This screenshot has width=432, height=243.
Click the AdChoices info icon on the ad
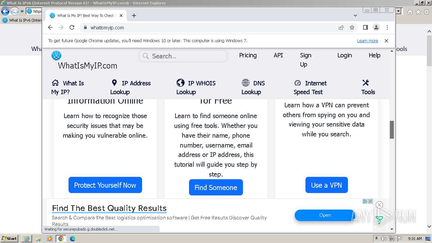(365, 201)
